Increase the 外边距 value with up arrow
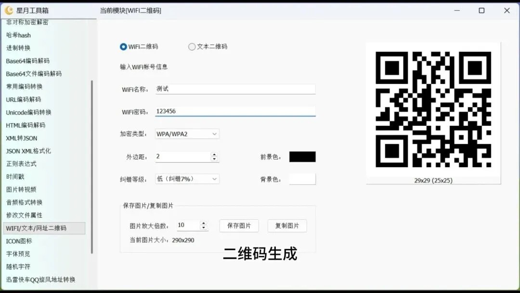This screenshot has height=293, width=520. [x=214, y=154]
